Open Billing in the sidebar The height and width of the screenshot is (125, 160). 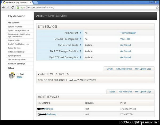click(x=11, y=68)
